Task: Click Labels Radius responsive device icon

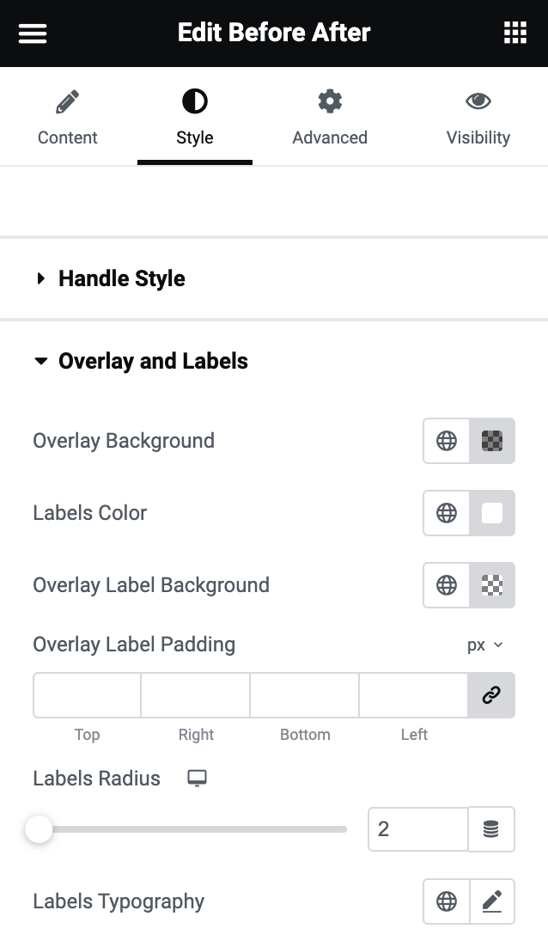Action: [198, 779]
